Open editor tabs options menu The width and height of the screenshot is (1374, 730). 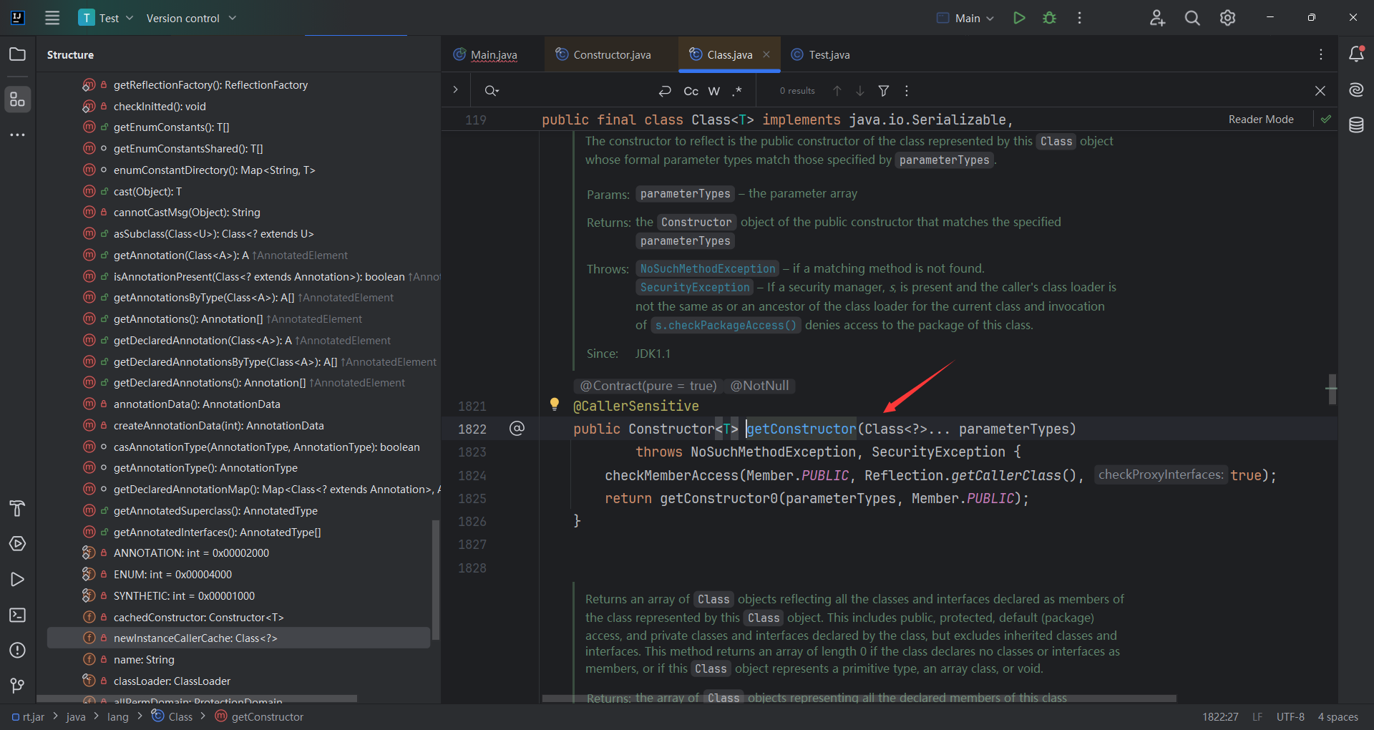[x=1321, y=54]
